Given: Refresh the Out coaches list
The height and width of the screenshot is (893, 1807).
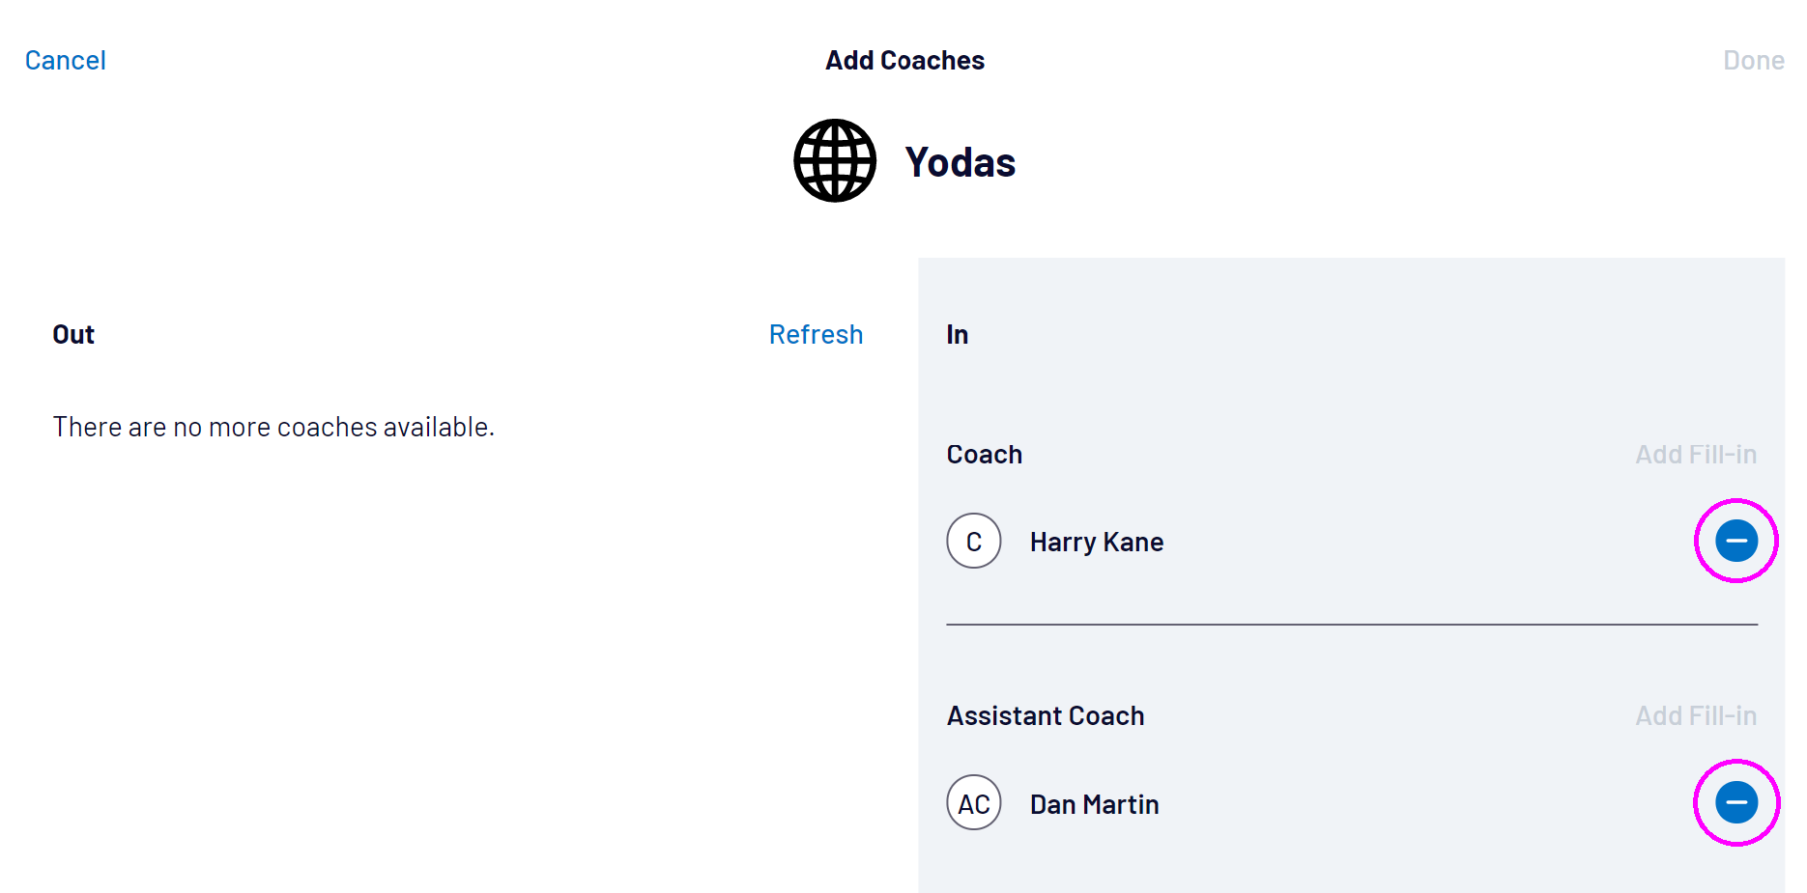Looking at the screenshot, I should pyautogui.click(x=816, y=334).
